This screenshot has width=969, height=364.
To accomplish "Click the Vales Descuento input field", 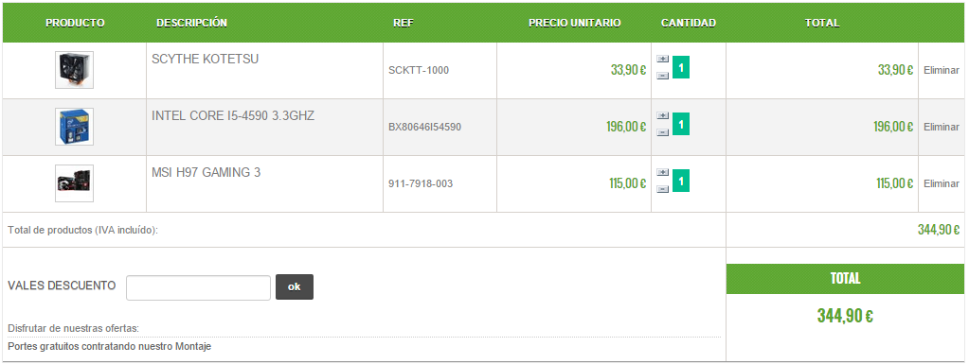I will tap(198, 287).
